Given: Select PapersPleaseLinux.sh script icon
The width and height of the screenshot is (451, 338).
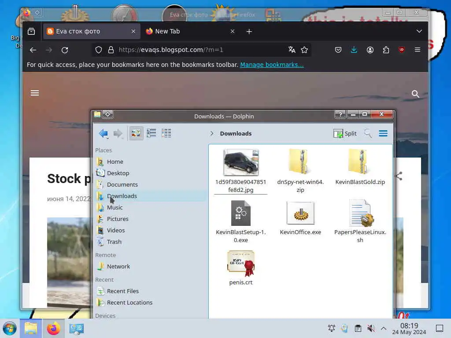Looking at the screenshot, I should (x=361, y=213).
